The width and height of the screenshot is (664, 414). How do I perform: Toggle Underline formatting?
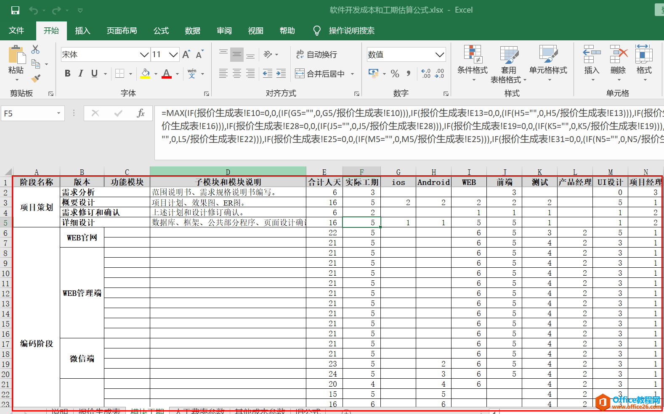[94, 74]
